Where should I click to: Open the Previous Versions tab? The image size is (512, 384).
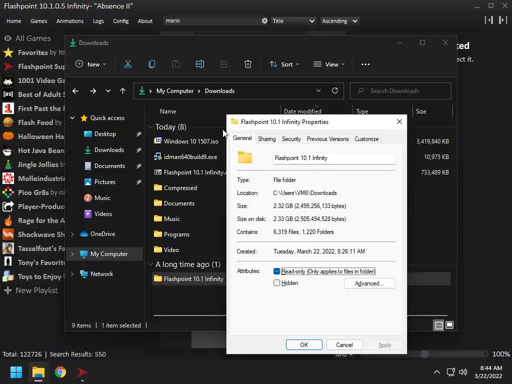327,139
